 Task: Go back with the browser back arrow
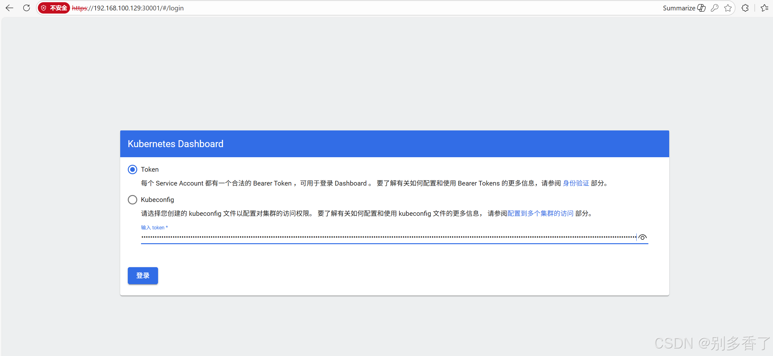[9, 8]
